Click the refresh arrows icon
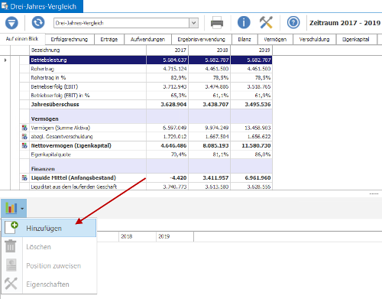 (38, 22)
